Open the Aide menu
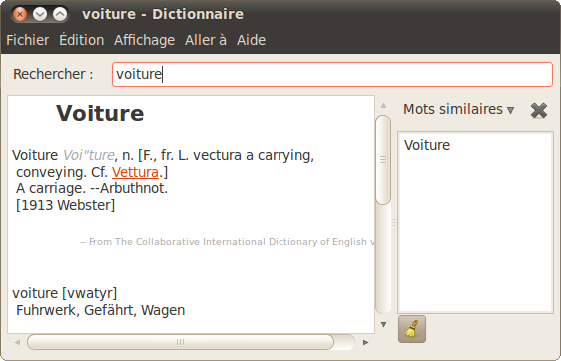The height and width of the screenshot is (361, 561). [x=251, y=40]
